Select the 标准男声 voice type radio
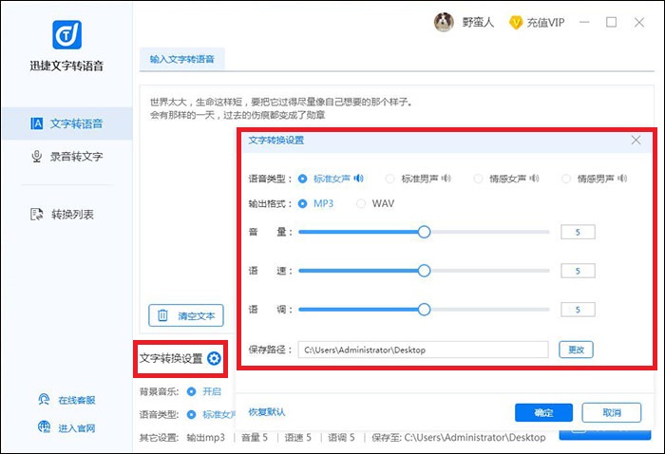The width and height of the screenshot is (665, 454). [389, 178]
